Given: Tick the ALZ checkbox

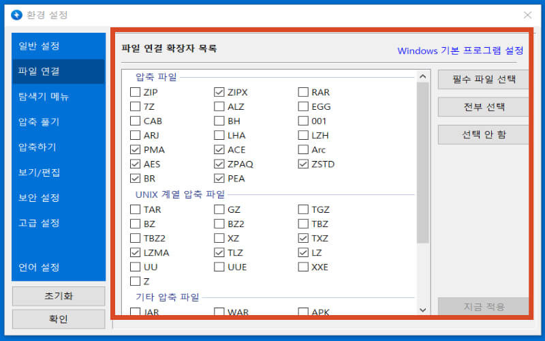Looking at the screenshot, I should pyautogui.click(x=219, y=106).
